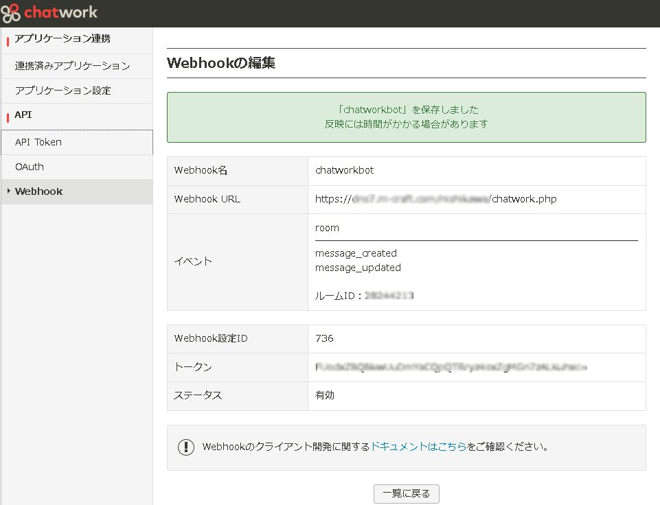The width and height of the screenshot is (660, 505).
Task: Click the Chatwork four-leaf clover logo
Action: tap(11, 12)
